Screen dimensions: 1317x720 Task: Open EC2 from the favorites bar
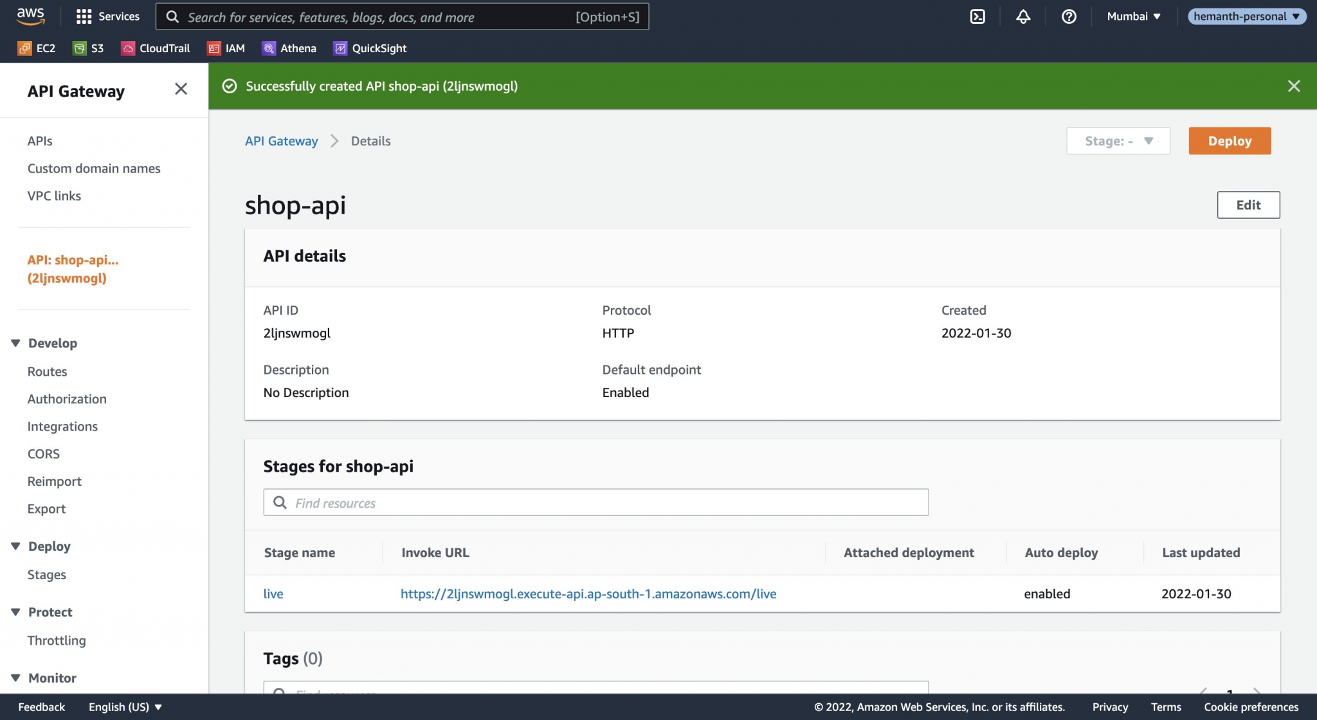pos(37,48)
